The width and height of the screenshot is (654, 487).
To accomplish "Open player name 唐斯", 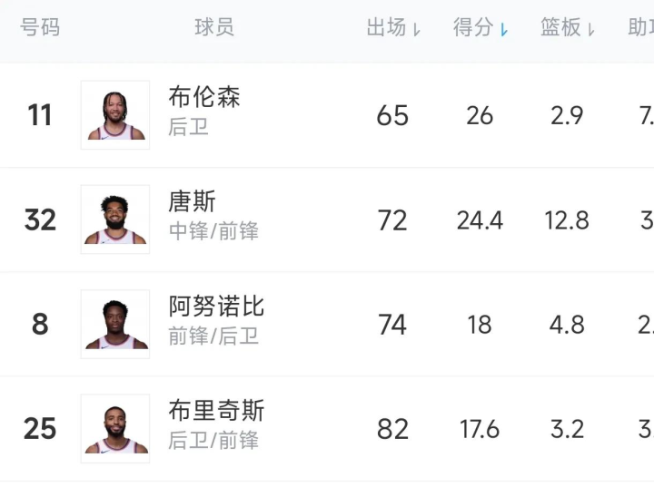I will (x=193, y=201).
